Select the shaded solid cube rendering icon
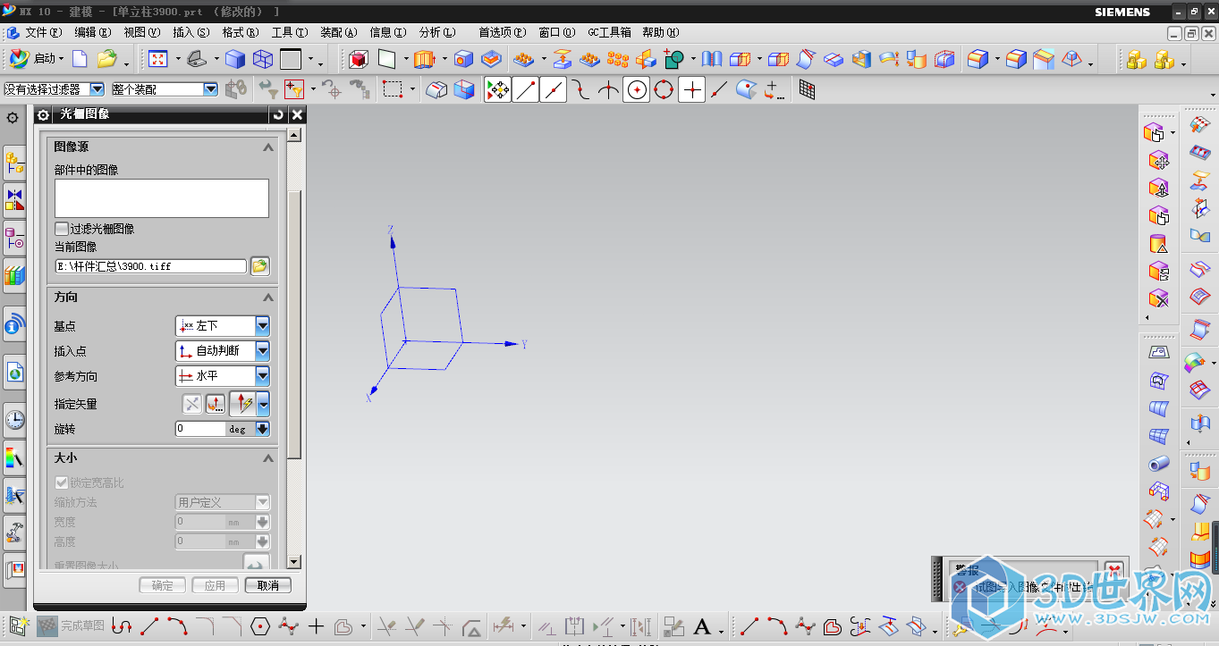 click(234, 60)
